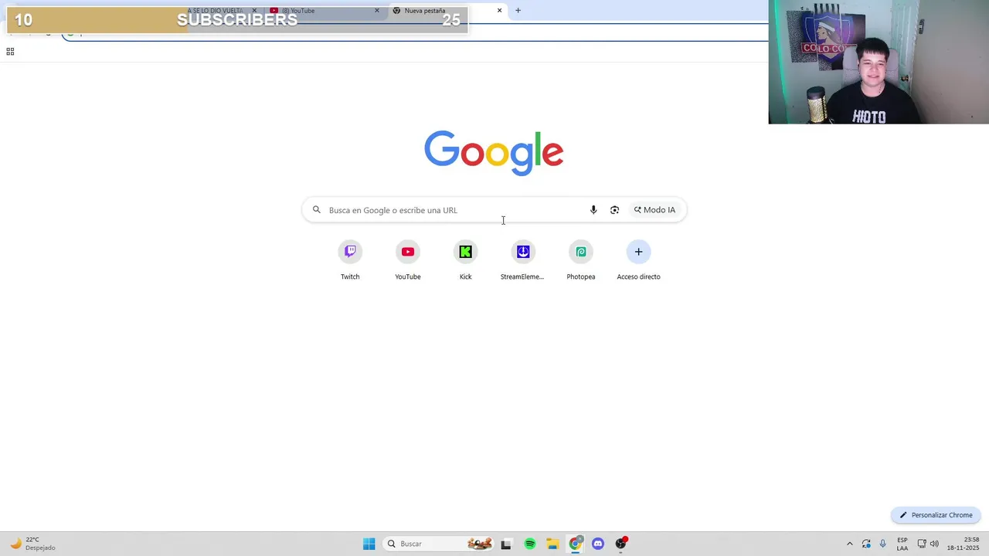Switch the ESP LAA input language
Image resolution: width=989 pixels, height=556 pixels.
(902, 544)
